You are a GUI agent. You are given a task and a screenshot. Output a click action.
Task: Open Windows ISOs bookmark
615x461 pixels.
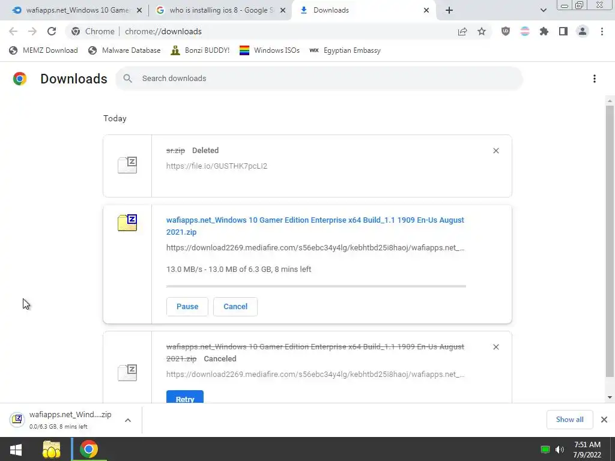point(270,50)
